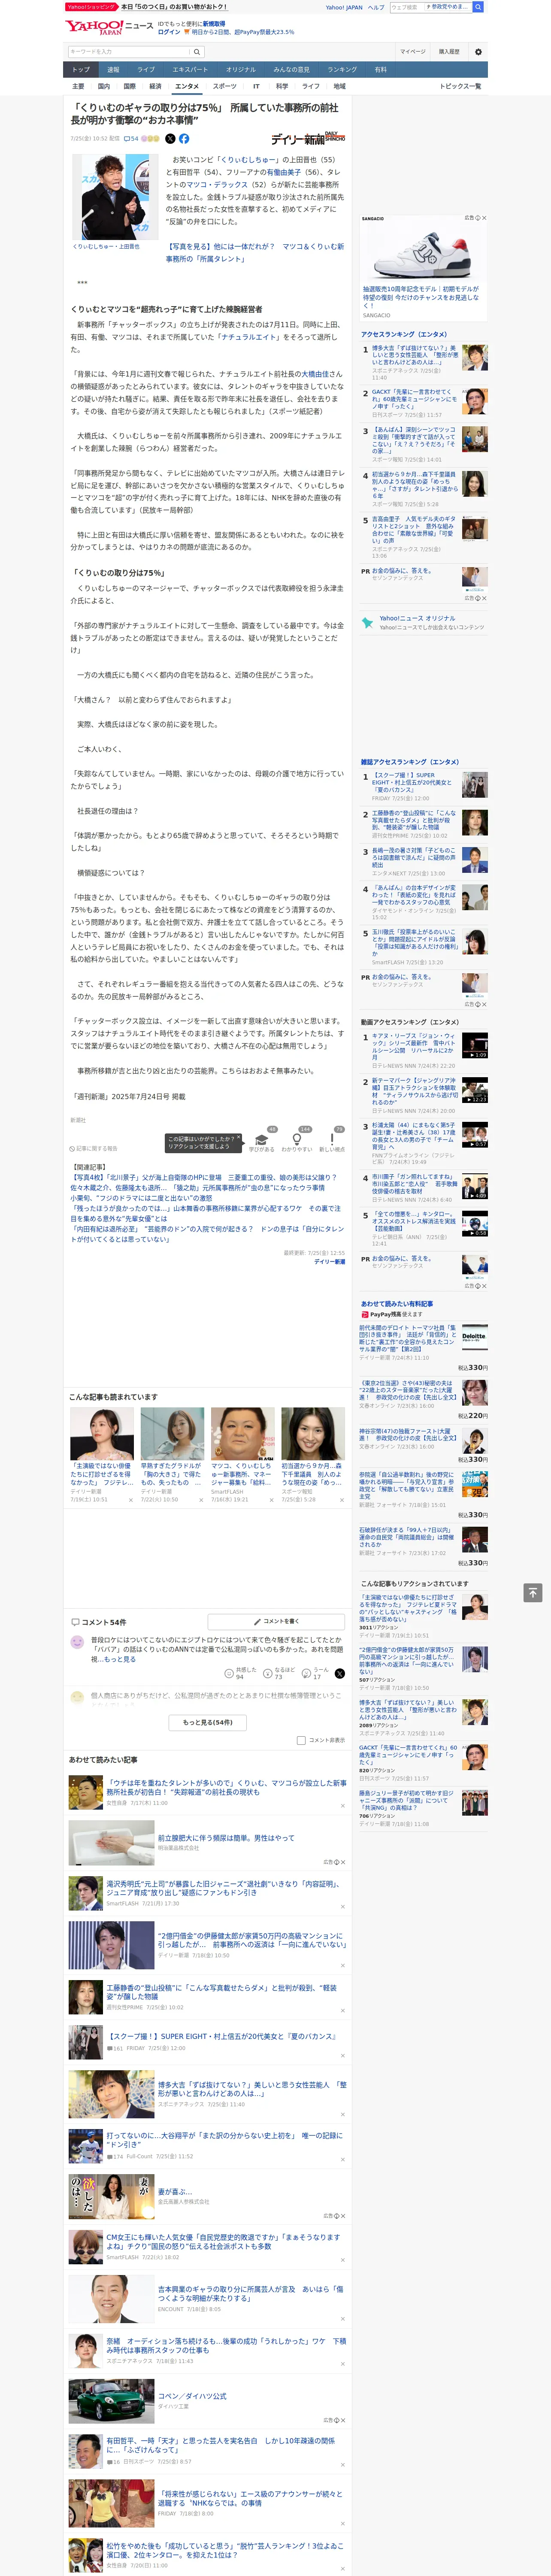
Task: Click the magnifier icon in keyword search box
Action: (x=197, y=52)
